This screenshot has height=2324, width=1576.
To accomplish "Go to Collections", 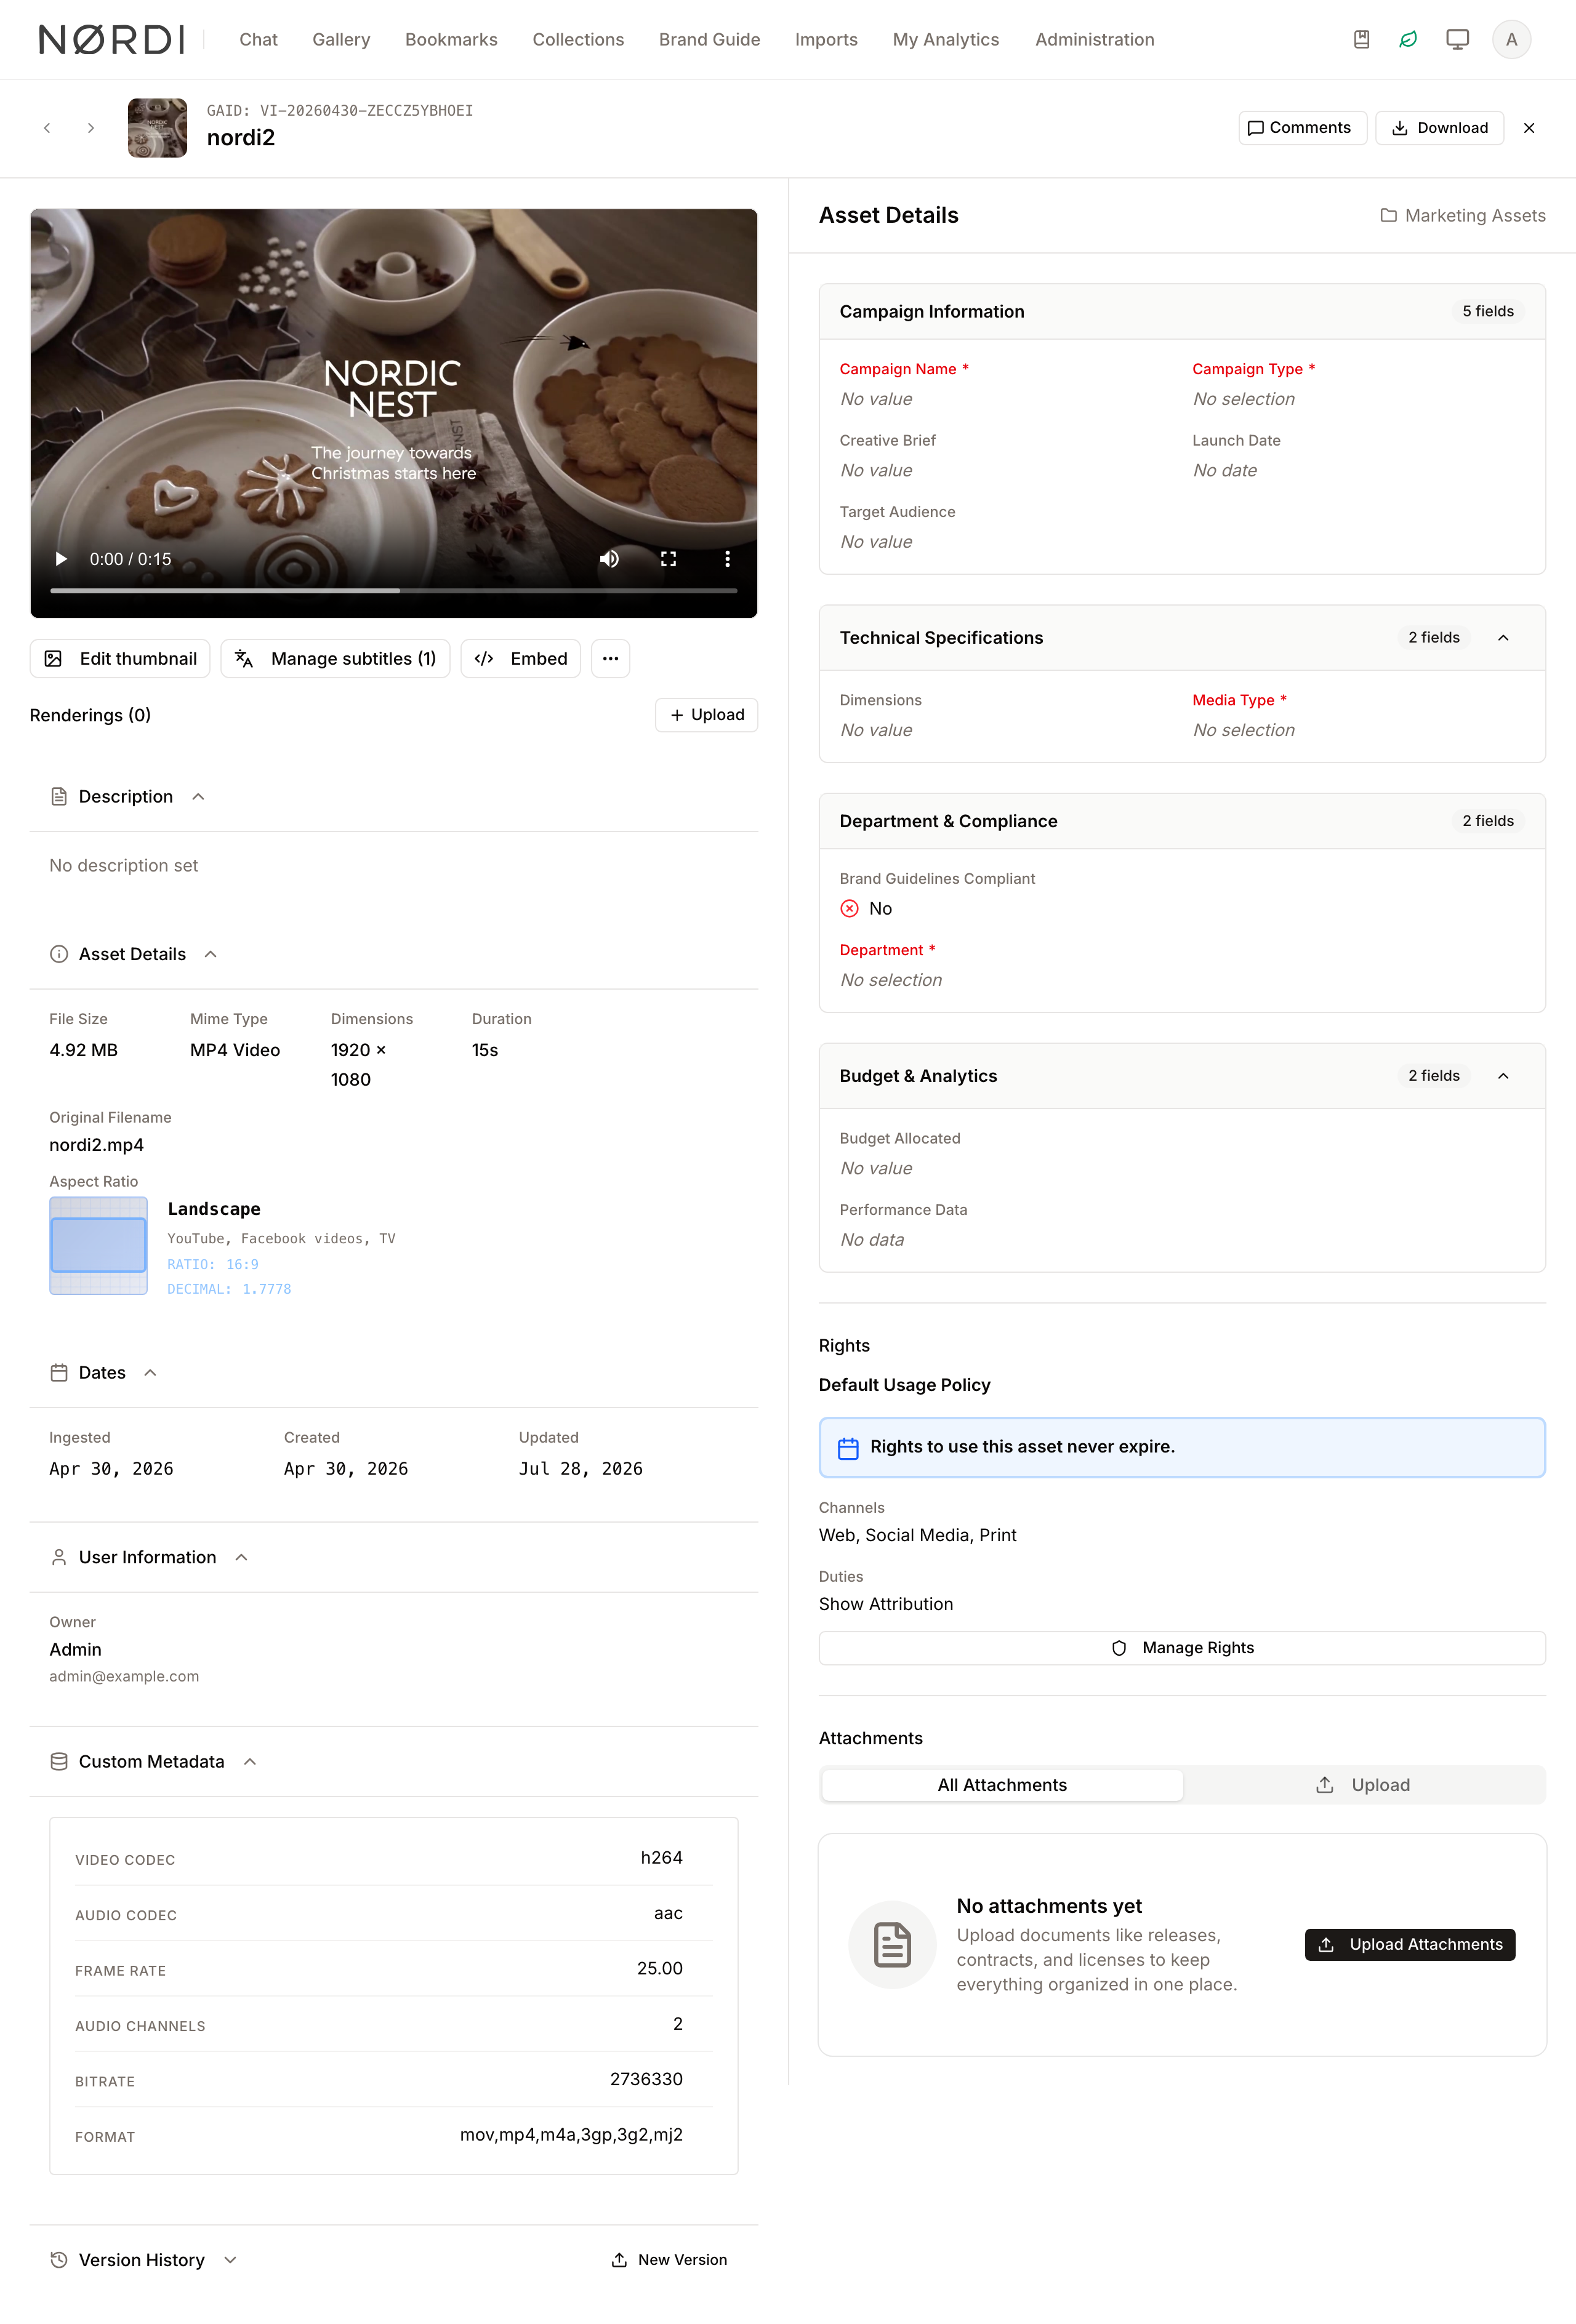I will 578,39.
